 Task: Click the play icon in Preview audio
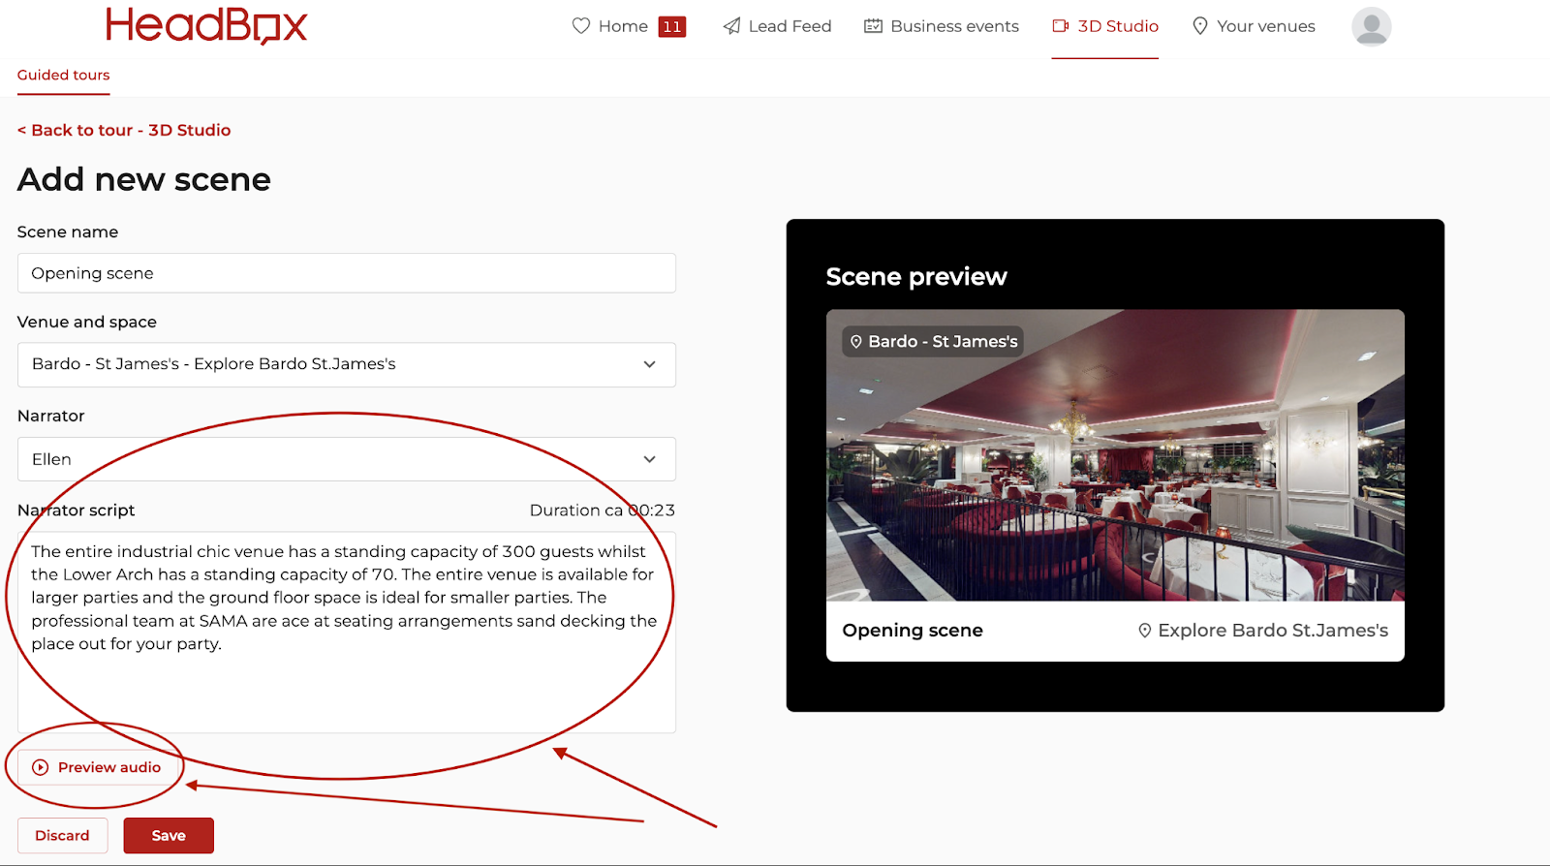tap(41, 767)
